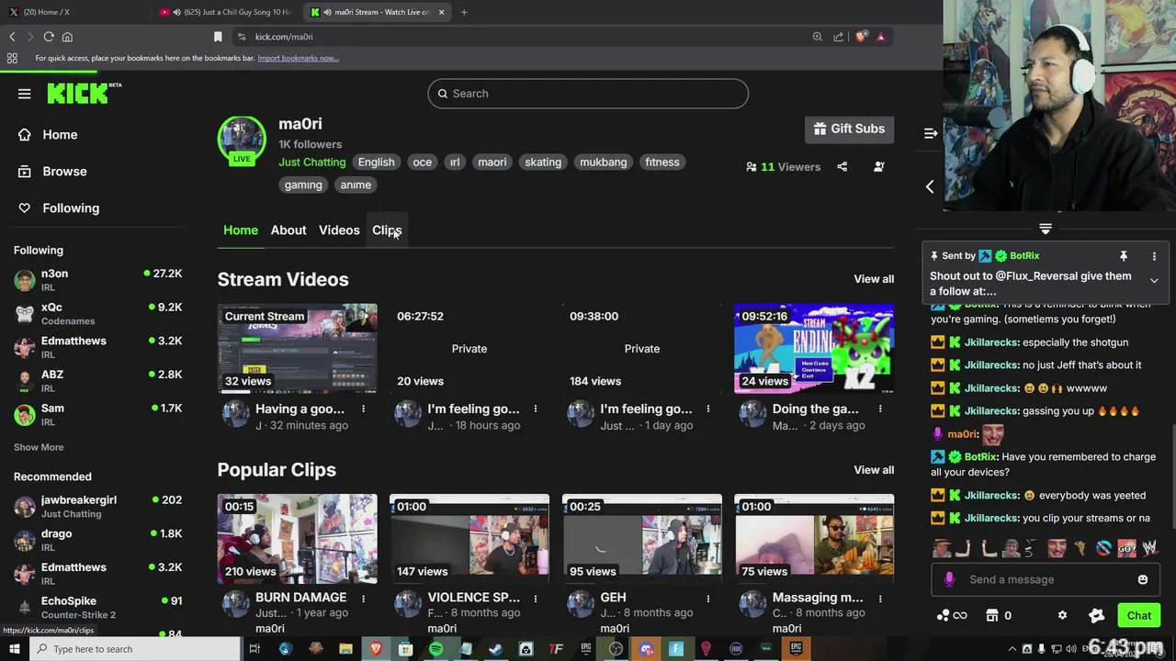This screenshot has height=661, width=1176.
Task: Click the Gift Subs button
Action: [849, 129]
